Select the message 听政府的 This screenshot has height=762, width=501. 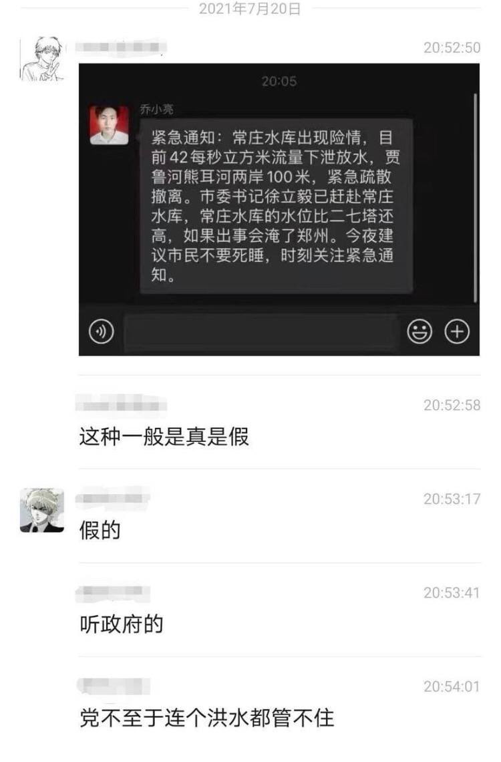122,624
